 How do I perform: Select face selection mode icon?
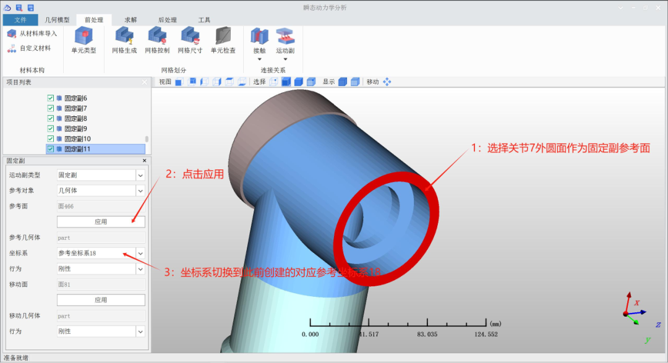coord(286,82)
